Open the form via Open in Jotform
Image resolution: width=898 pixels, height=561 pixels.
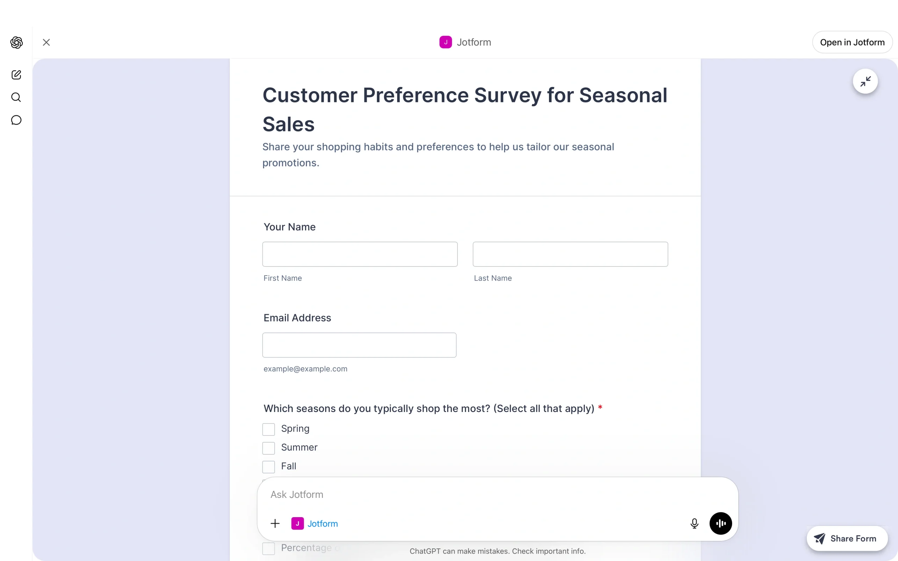[x=852, y=42]
